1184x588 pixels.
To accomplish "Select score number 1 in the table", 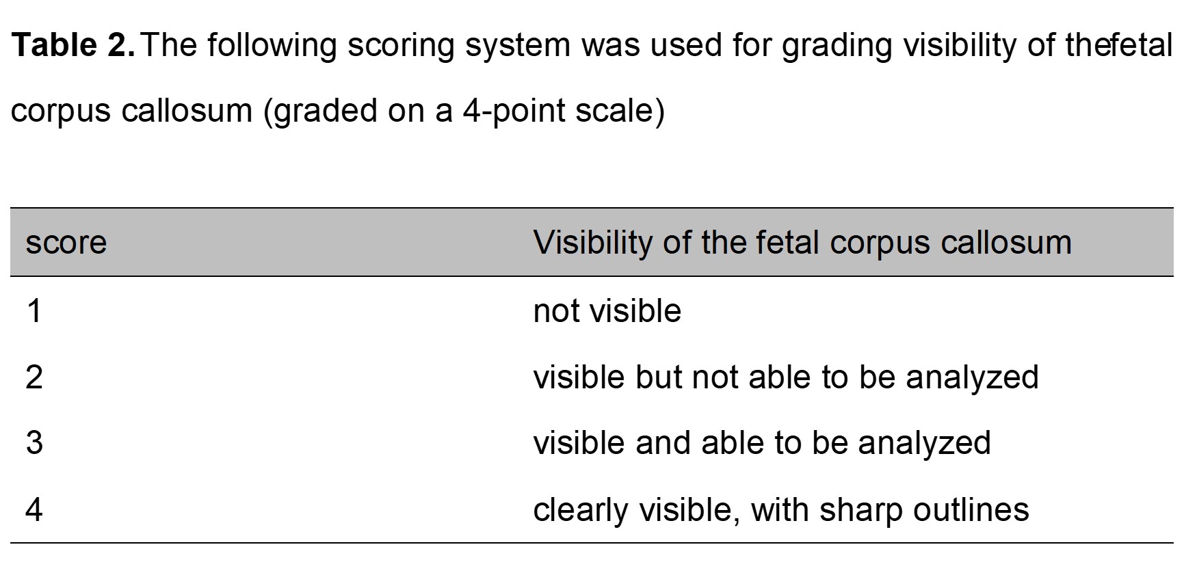I will (x=34, y=311).
